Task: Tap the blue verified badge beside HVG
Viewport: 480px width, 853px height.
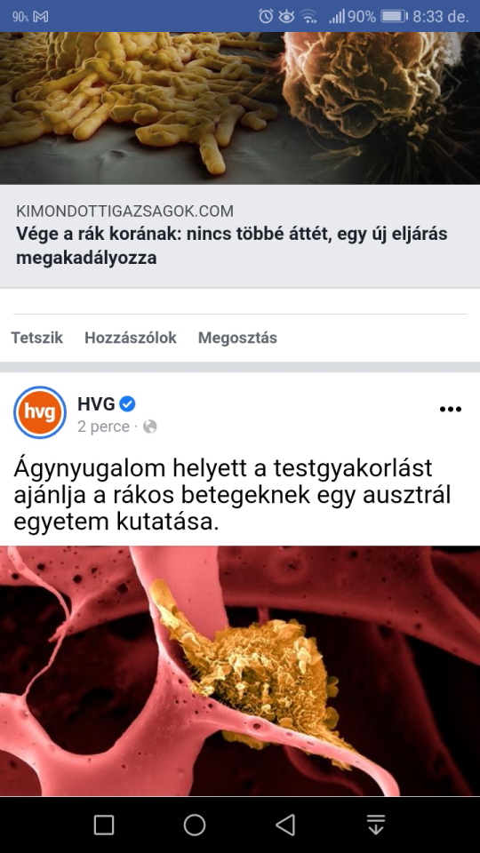Action: 127,404
